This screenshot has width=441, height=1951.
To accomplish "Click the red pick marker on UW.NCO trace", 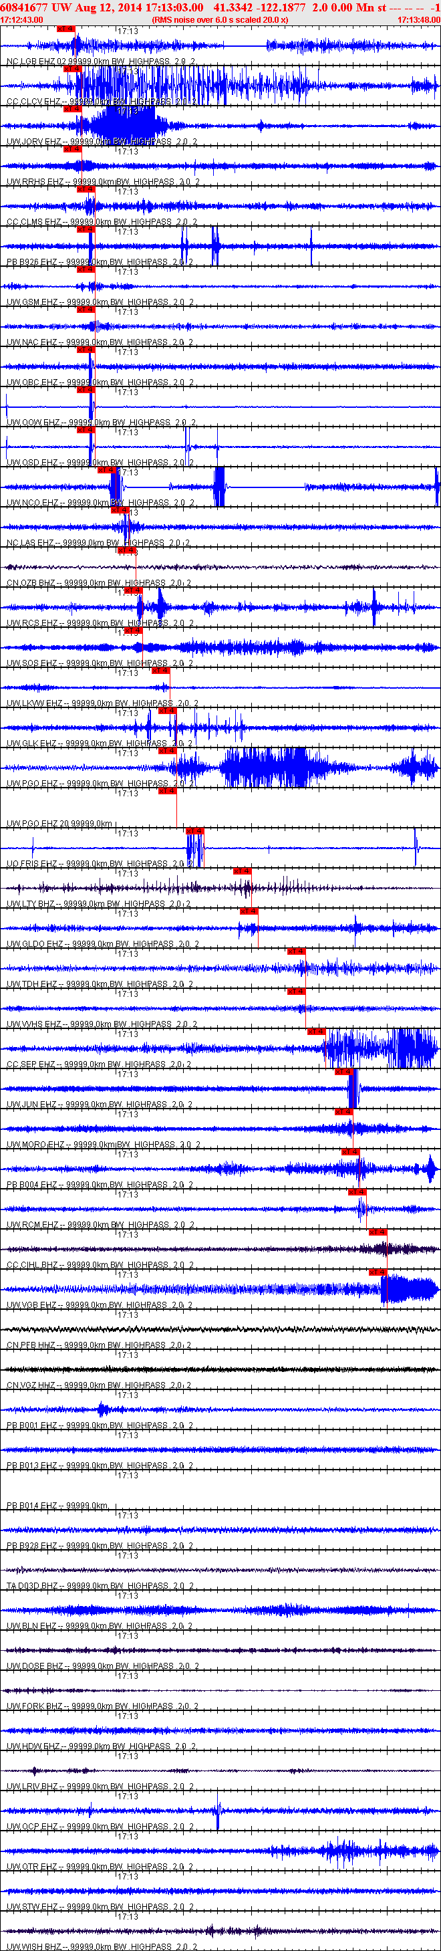I will click(x=106, y=469).
